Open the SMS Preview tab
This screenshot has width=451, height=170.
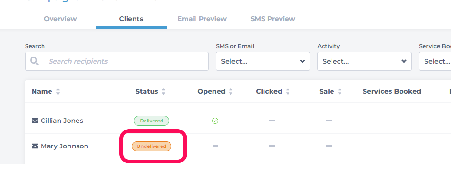coord(272,19)
